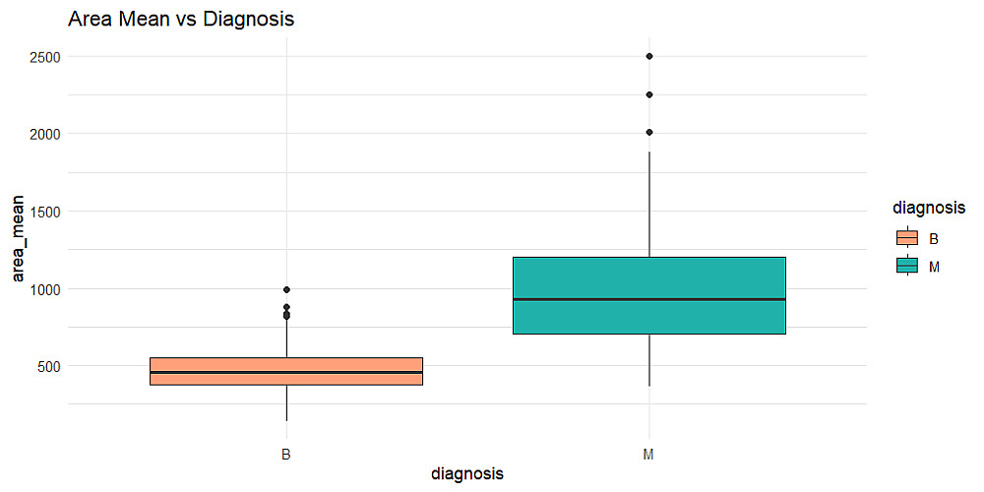Click the M outlier point near 2250
This screenshot has width=984, height=492.
click(x=649, y=94)
